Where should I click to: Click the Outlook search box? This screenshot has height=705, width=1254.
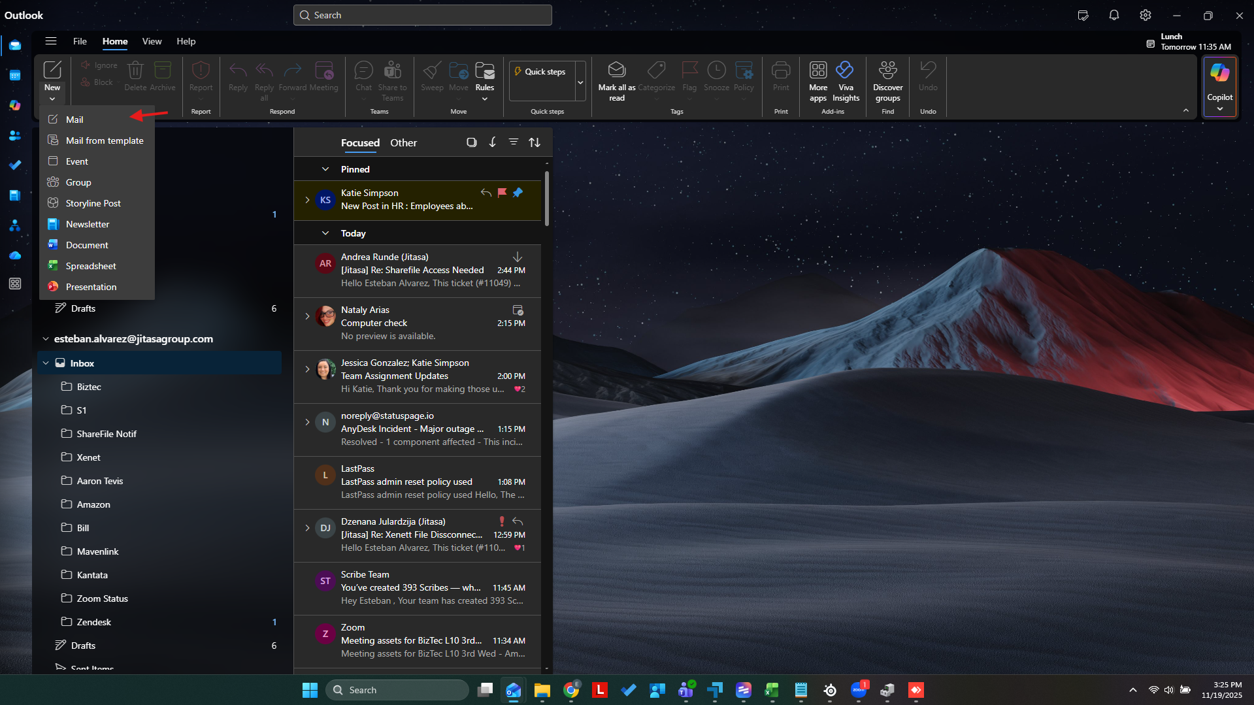coord(422,15)
